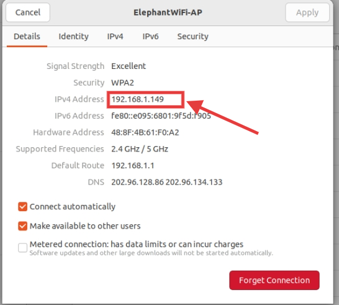Screen dimensions: 339x305
Task: Open the Security tab
Action: (193, 37)
